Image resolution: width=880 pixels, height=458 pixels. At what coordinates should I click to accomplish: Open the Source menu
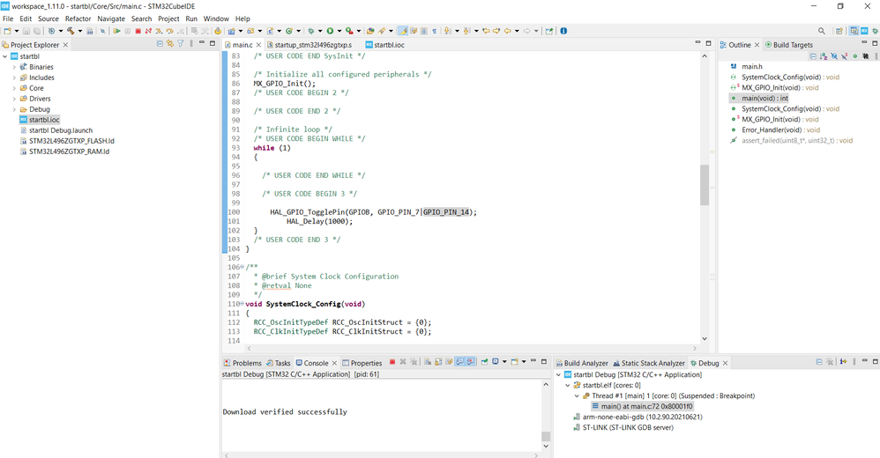[x=48, y=18]
